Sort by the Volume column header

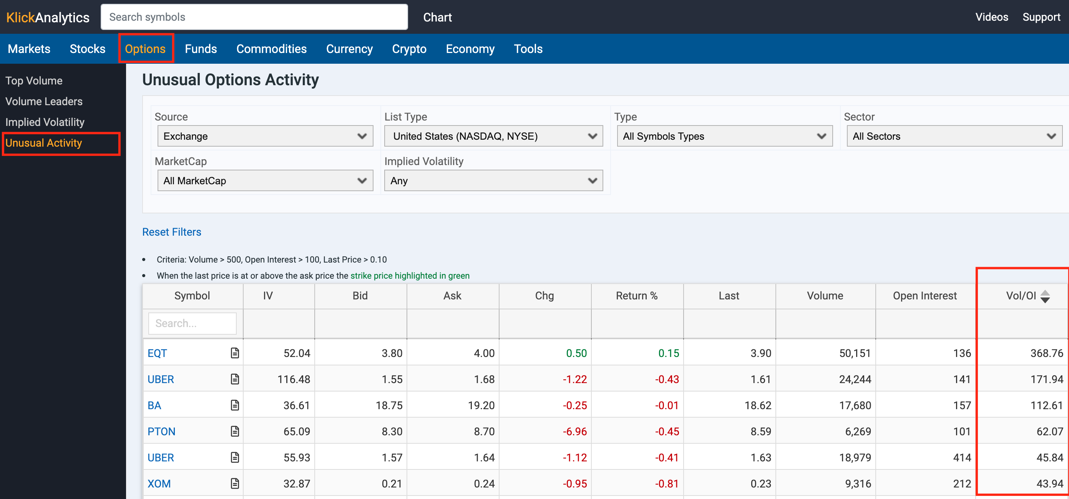tap(825, 296)
